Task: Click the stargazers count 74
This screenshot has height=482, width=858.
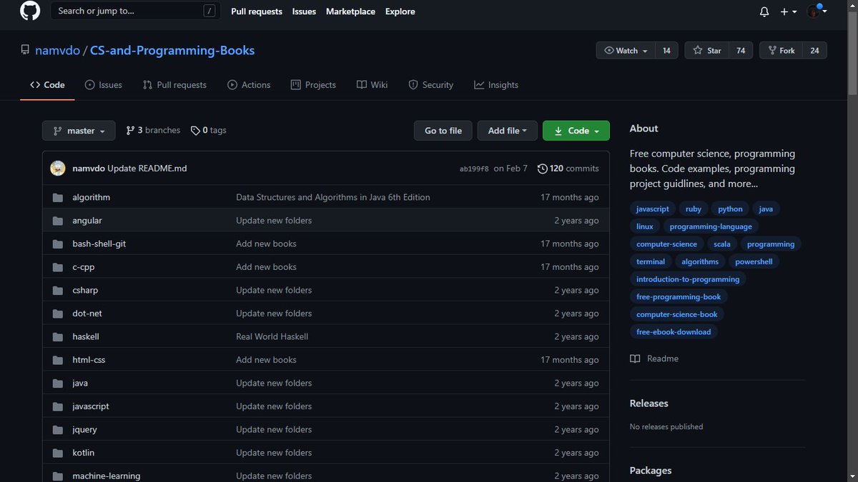Action: (741, 51)
